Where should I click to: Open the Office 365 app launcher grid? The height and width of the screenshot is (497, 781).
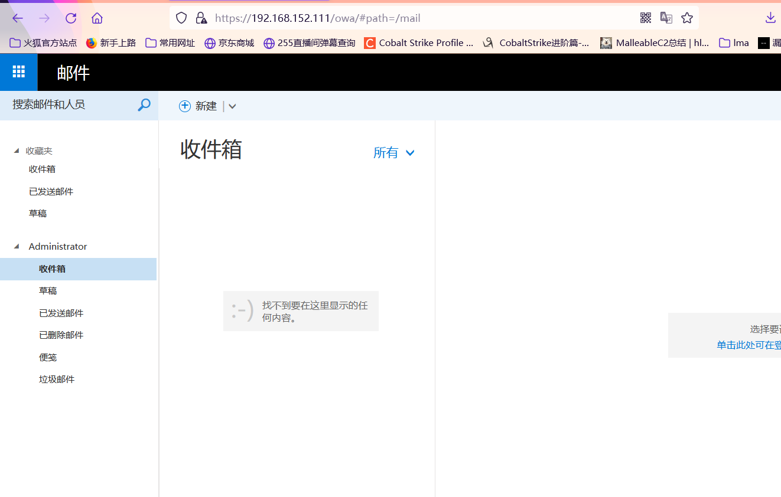pos(18,71)
